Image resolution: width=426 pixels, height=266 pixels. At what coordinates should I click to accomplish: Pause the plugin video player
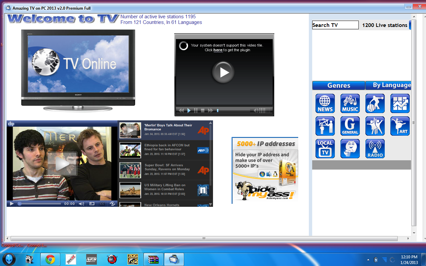pyautogui.click(x=196, y=110)
